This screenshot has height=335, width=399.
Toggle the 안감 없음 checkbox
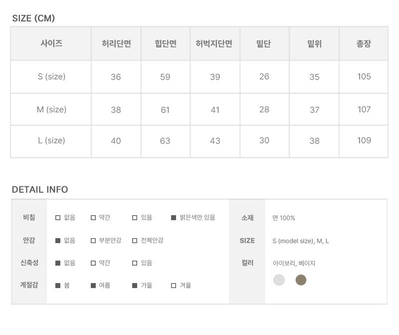tap(58, 241)
